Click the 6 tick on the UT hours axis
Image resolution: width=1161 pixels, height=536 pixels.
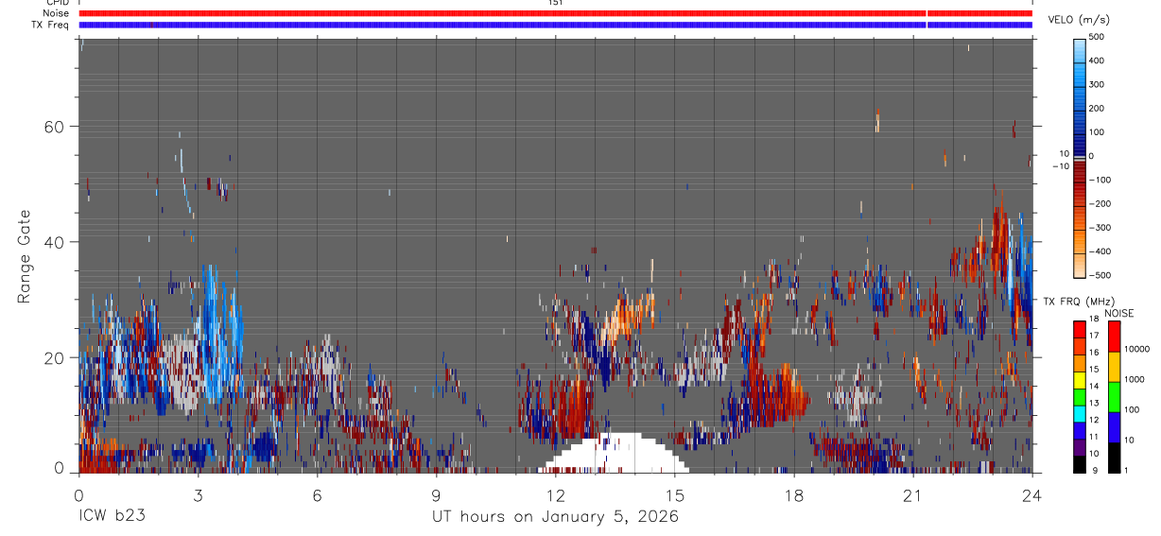tap(317, 494)
